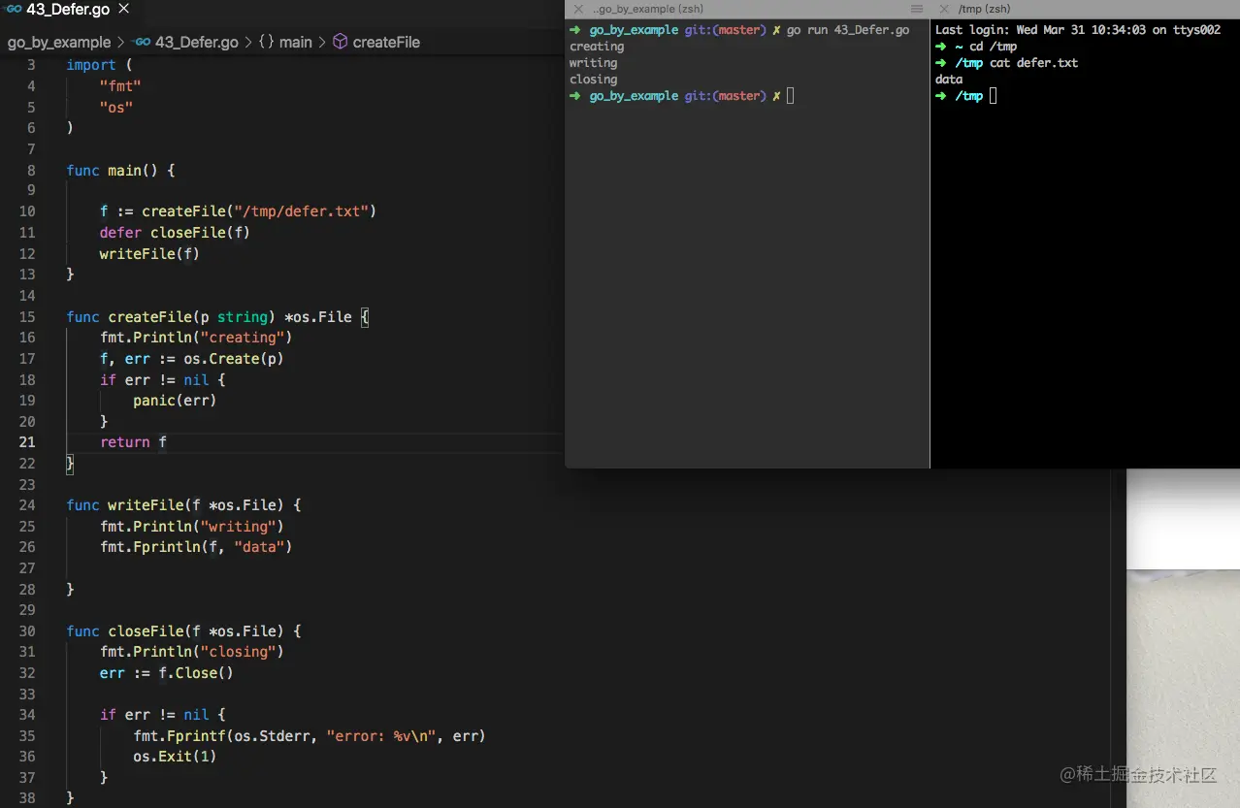Click f.Close() on line 32
The image size is (1240, 808).
pos(196,673)
